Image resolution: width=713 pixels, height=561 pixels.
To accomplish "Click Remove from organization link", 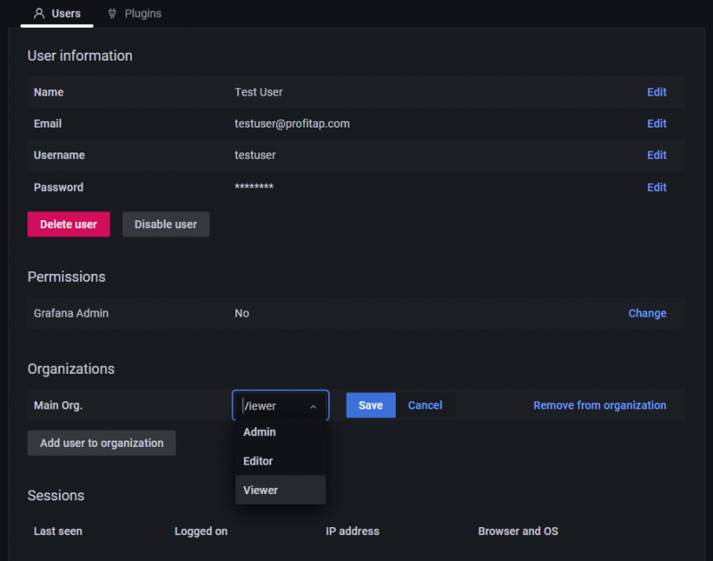I will tap(599, 405).
